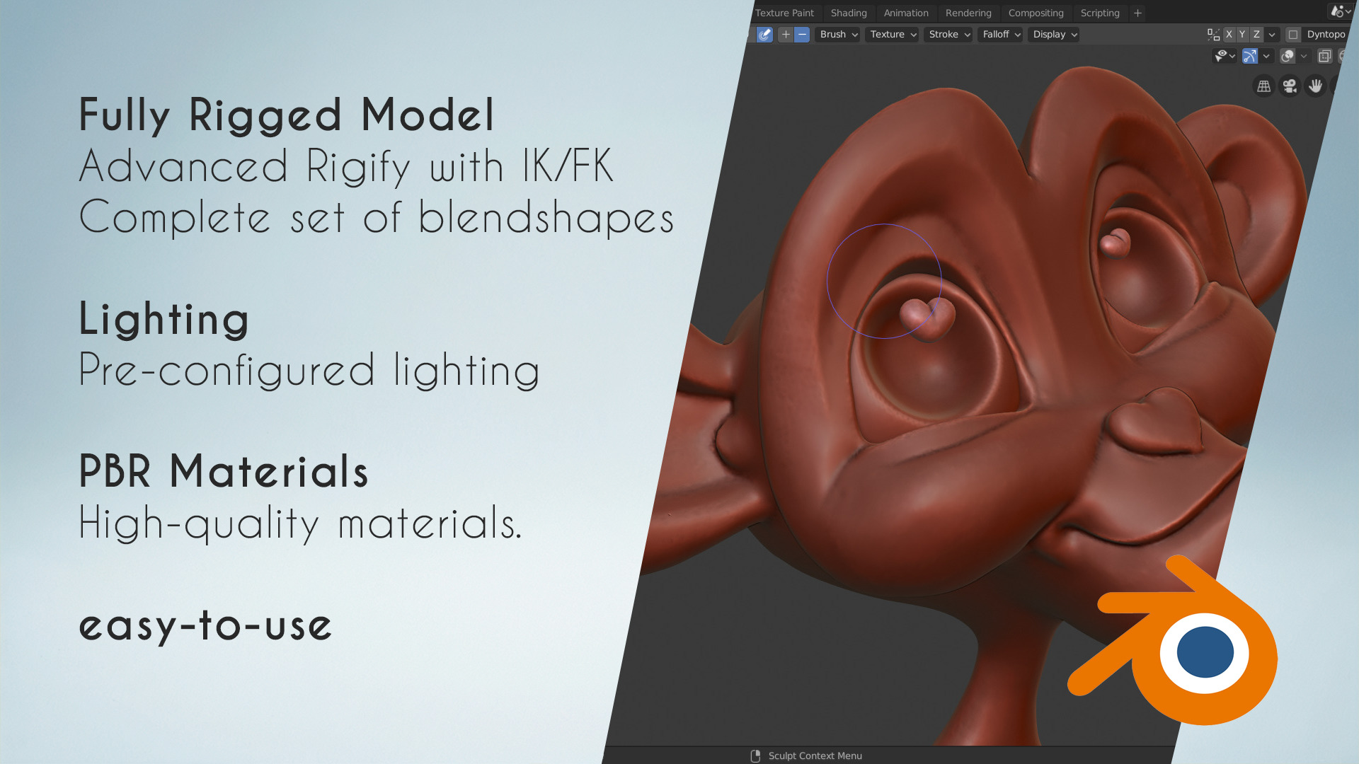Image resolution: width=1359 pixels, height=764 pixels.
Task: Open the viewport overlays dropdown arrow
Action: pos(1304,56)
